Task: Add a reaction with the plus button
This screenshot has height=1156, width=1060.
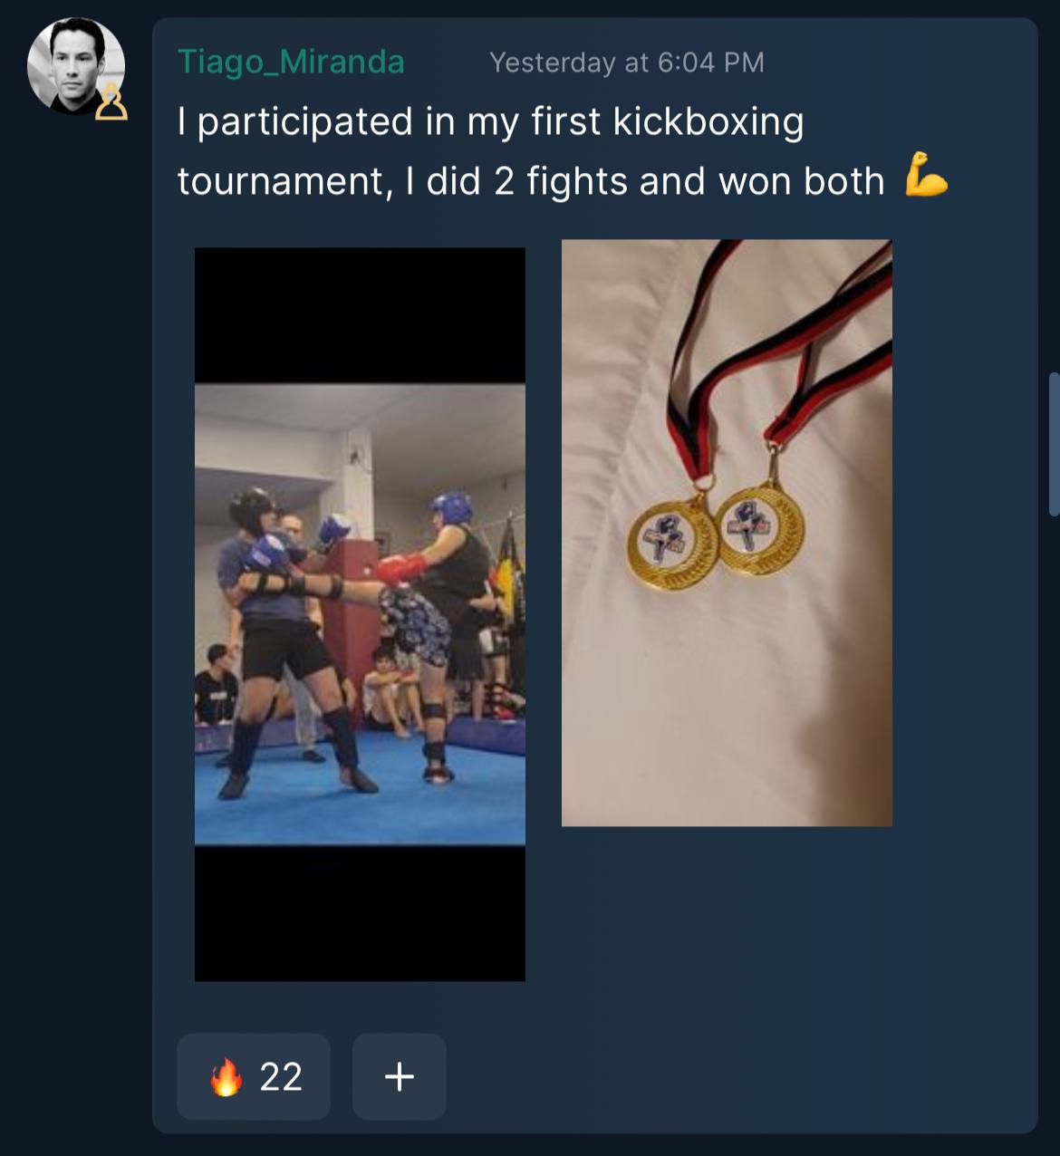Action: click(400, 1076)
